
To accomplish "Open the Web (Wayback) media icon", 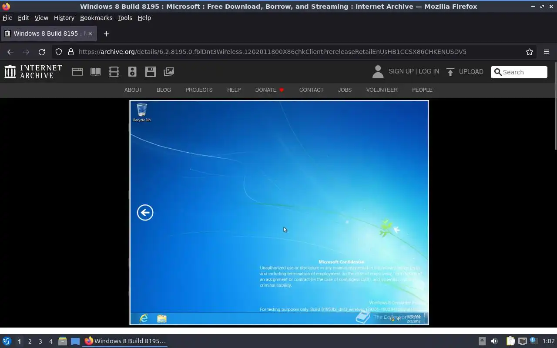I will point(77,72).
